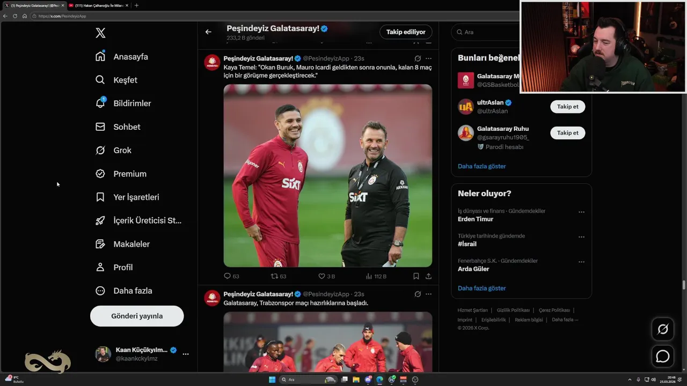View 112 B analytics on the post

(x=376, y=276)
